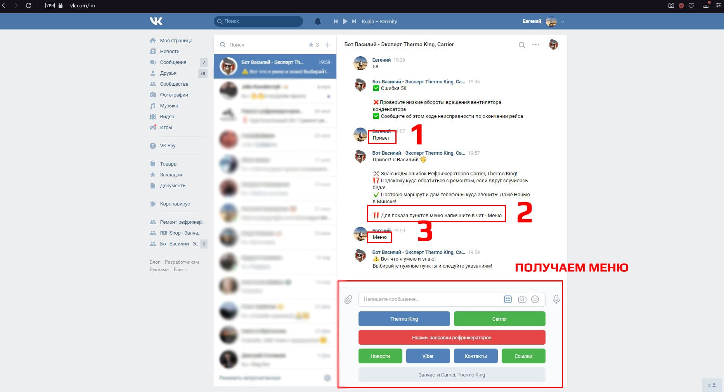The height and width of the screenshot is (392, 724).
Task: Select the Бот Василий conversation in the list
Action: click(275, 67)
